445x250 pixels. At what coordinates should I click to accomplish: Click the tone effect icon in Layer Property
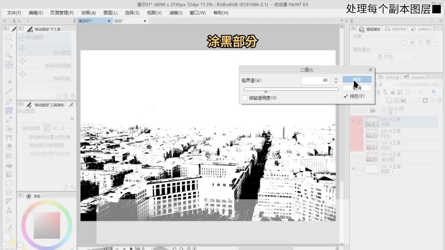(x=420, y=42)
